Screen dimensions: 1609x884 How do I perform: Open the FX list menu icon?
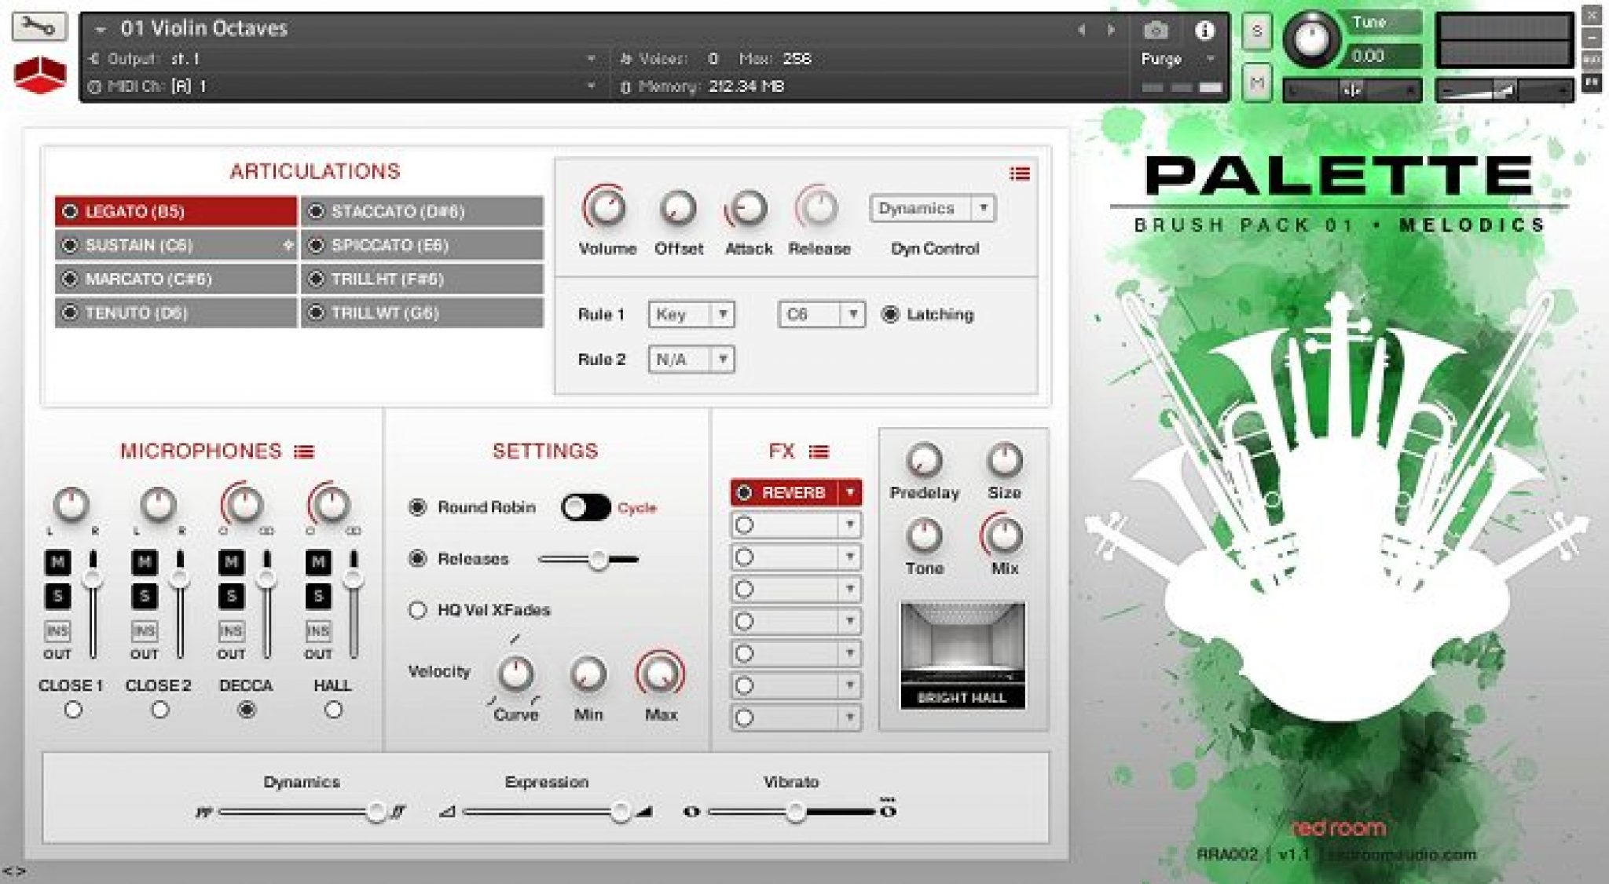point(820,451)
